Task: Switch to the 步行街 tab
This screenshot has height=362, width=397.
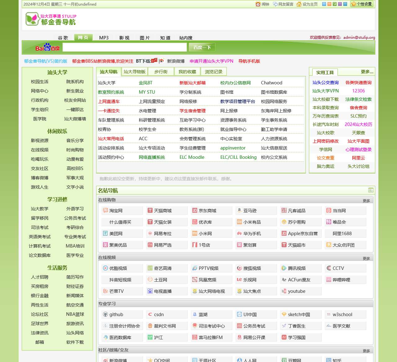Action: 161,72
